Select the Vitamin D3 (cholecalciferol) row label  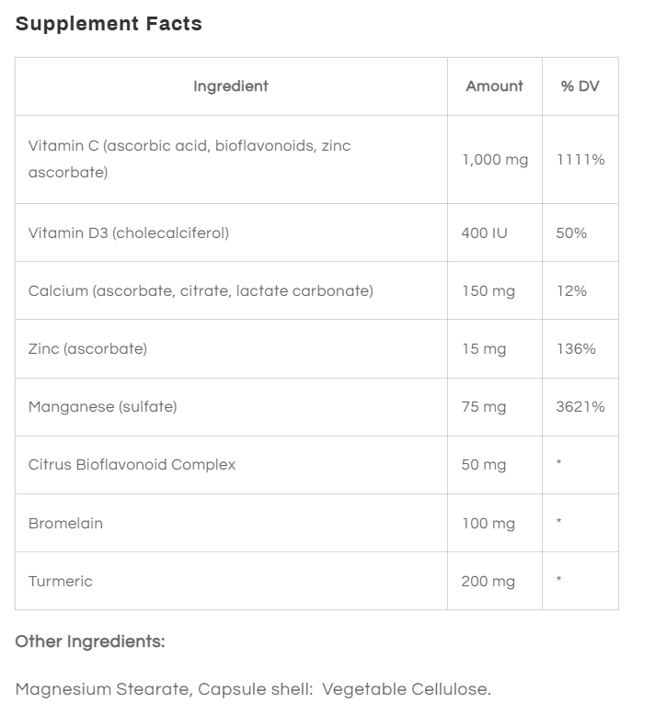pyautogui.click(x=129, y=232)
